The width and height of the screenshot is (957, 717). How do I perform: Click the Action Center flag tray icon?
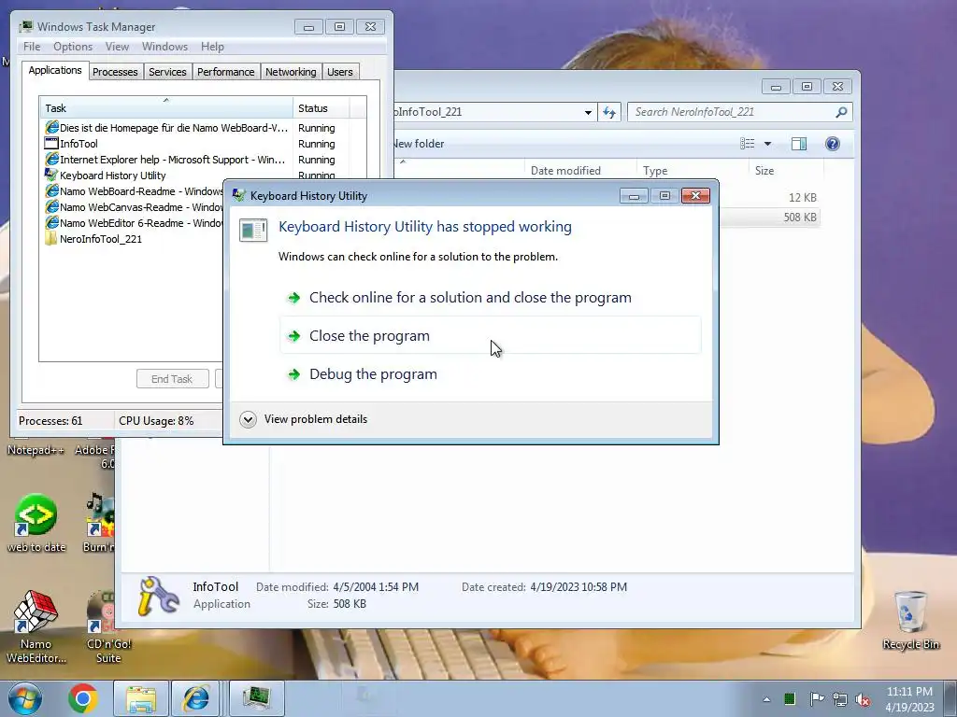(817, 698)
